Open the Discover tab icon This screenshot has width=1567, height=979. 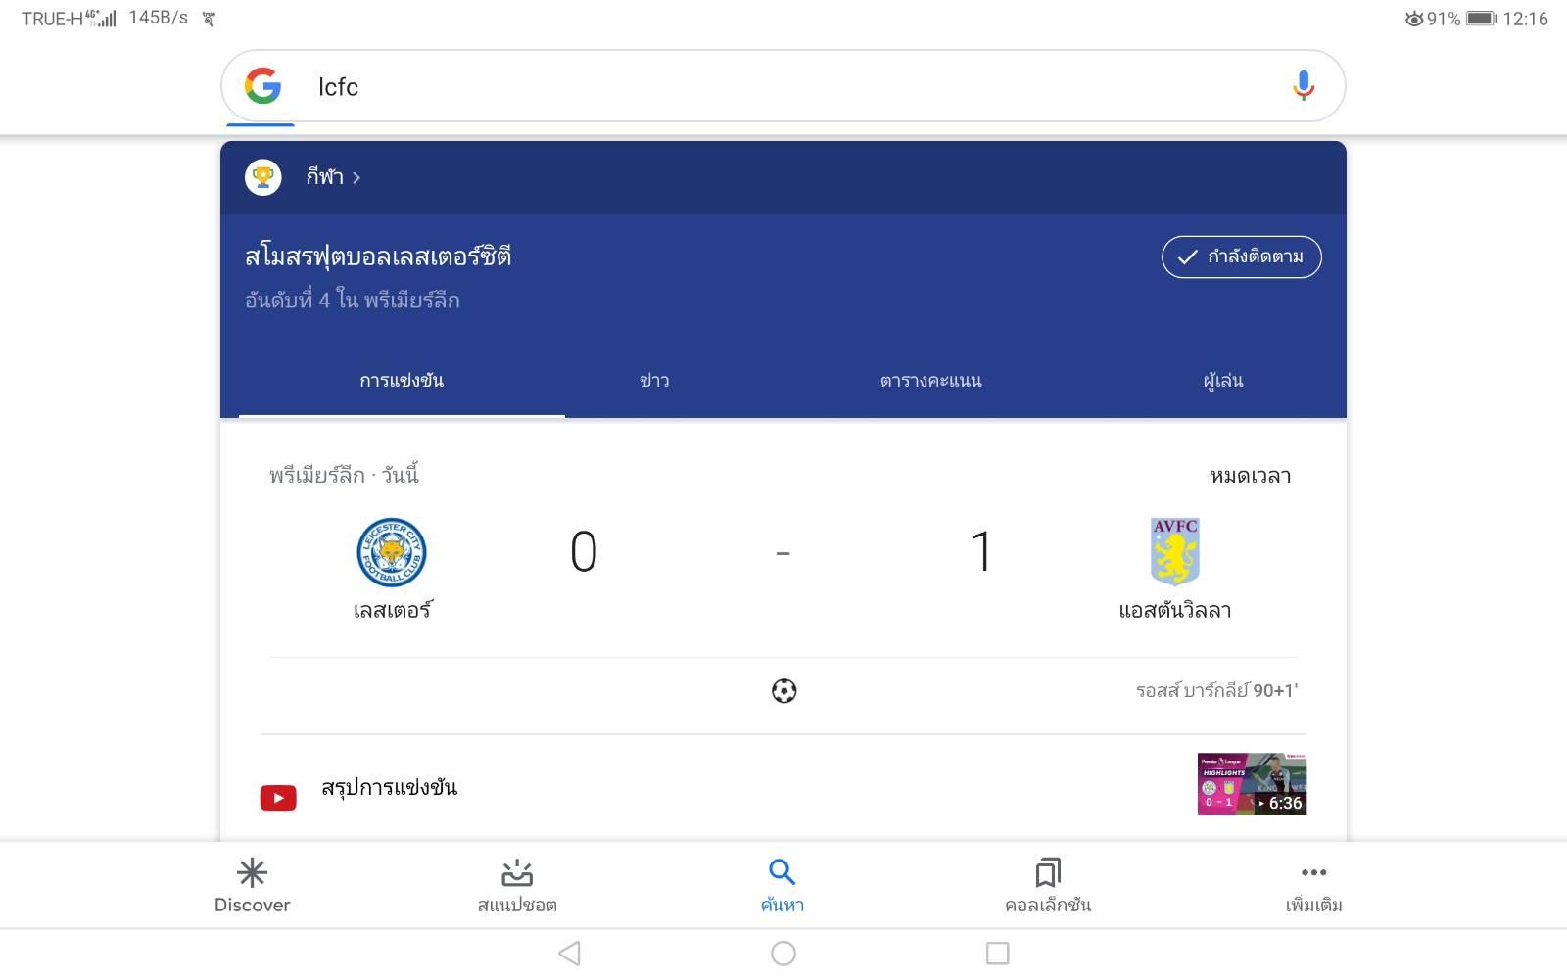coord(253,871)
